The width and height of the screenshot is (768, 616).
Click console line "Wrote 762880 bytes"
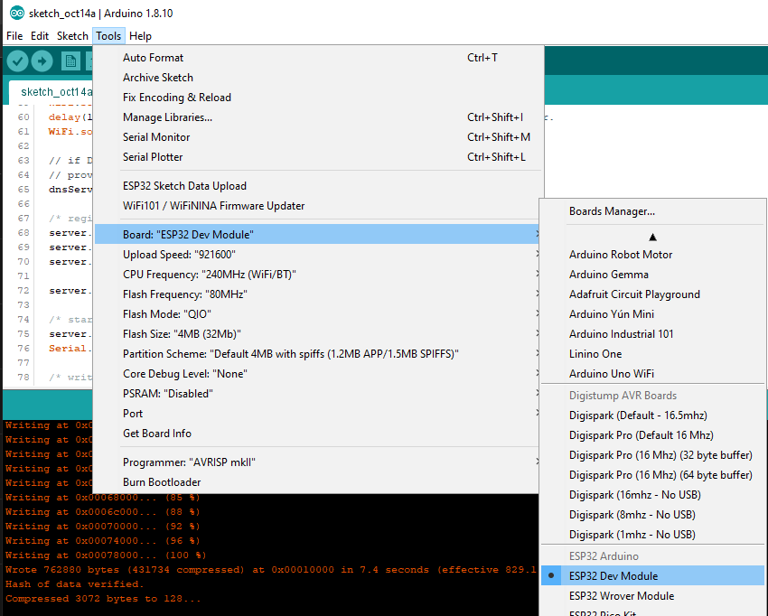pos(271,570)
